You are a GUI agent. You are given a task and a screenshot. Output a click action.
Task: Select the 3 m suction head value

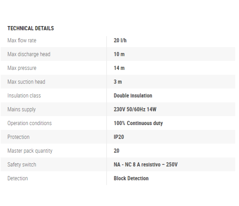(118, 82)
